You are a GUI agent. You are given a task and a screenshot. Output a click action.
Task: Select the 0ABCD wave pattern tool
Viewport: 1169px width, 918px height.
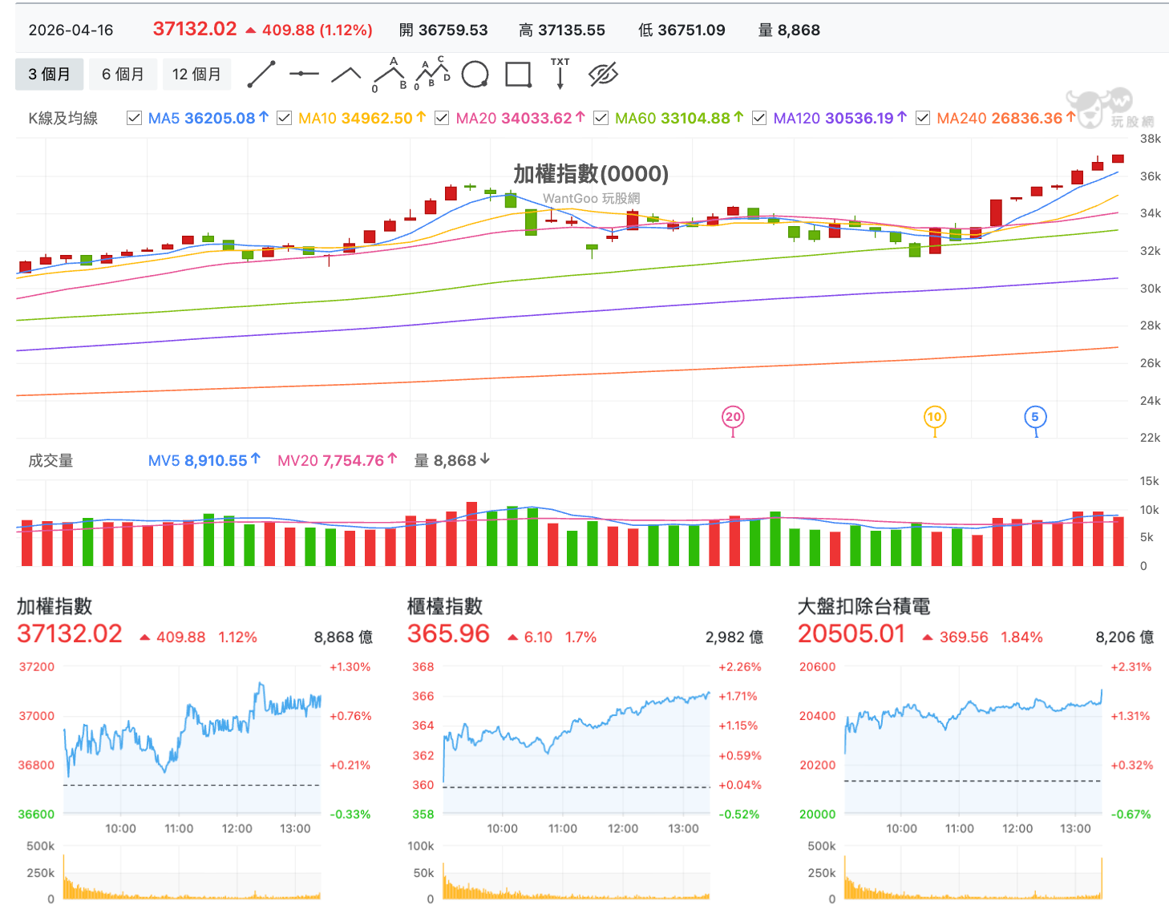(x=432, y=74)
